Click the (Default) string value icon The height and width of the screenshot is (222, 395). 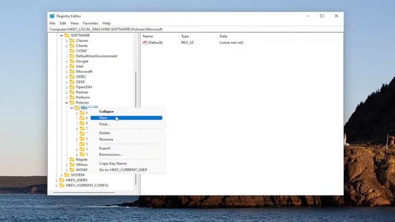(x=145, y=43)
